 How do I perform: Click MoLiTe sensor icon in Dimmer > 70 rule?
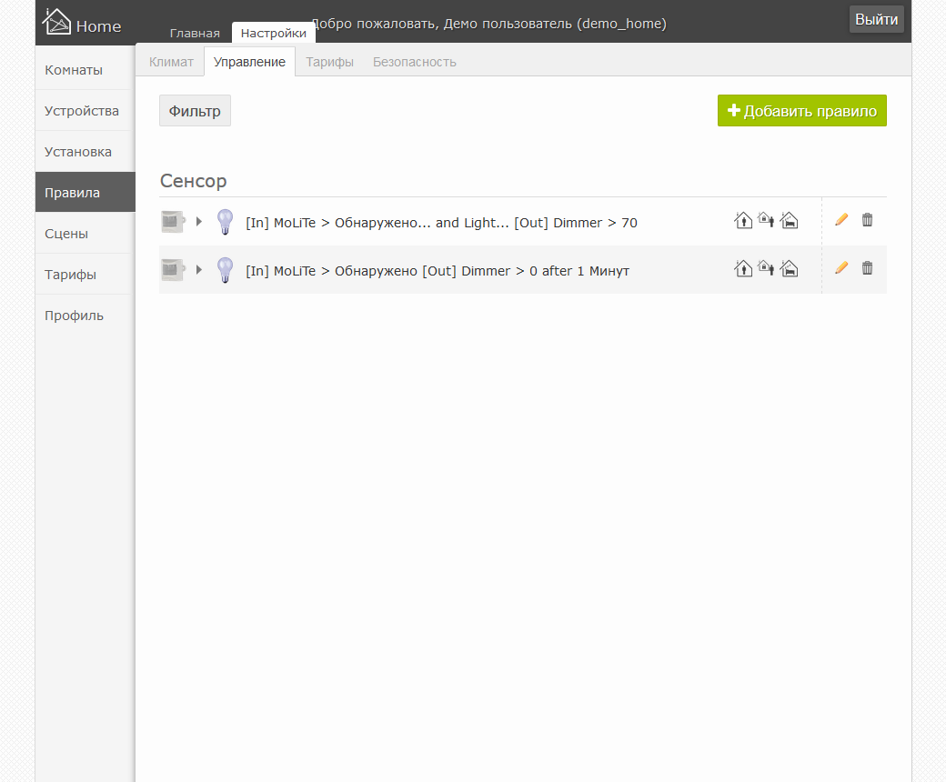173,222
